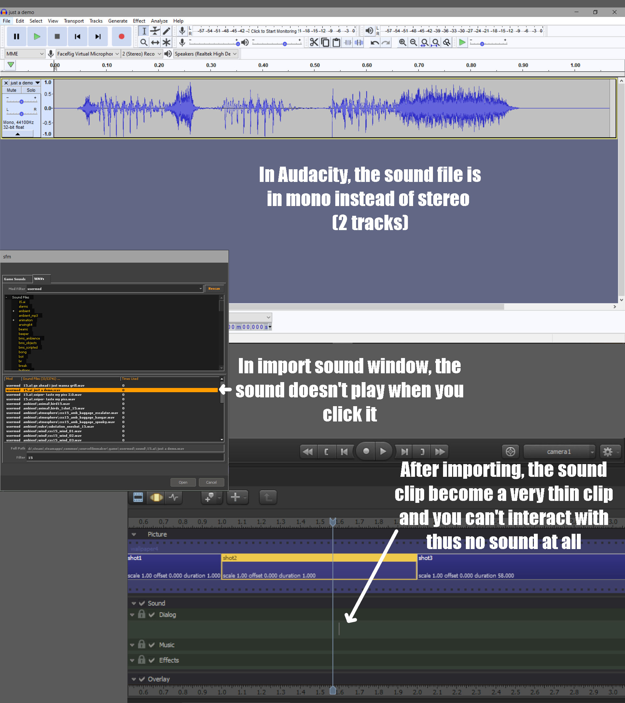Open the Mod Filter usermod dropdown
Viewport: 625px width, 703px height.
pos(201,289)
